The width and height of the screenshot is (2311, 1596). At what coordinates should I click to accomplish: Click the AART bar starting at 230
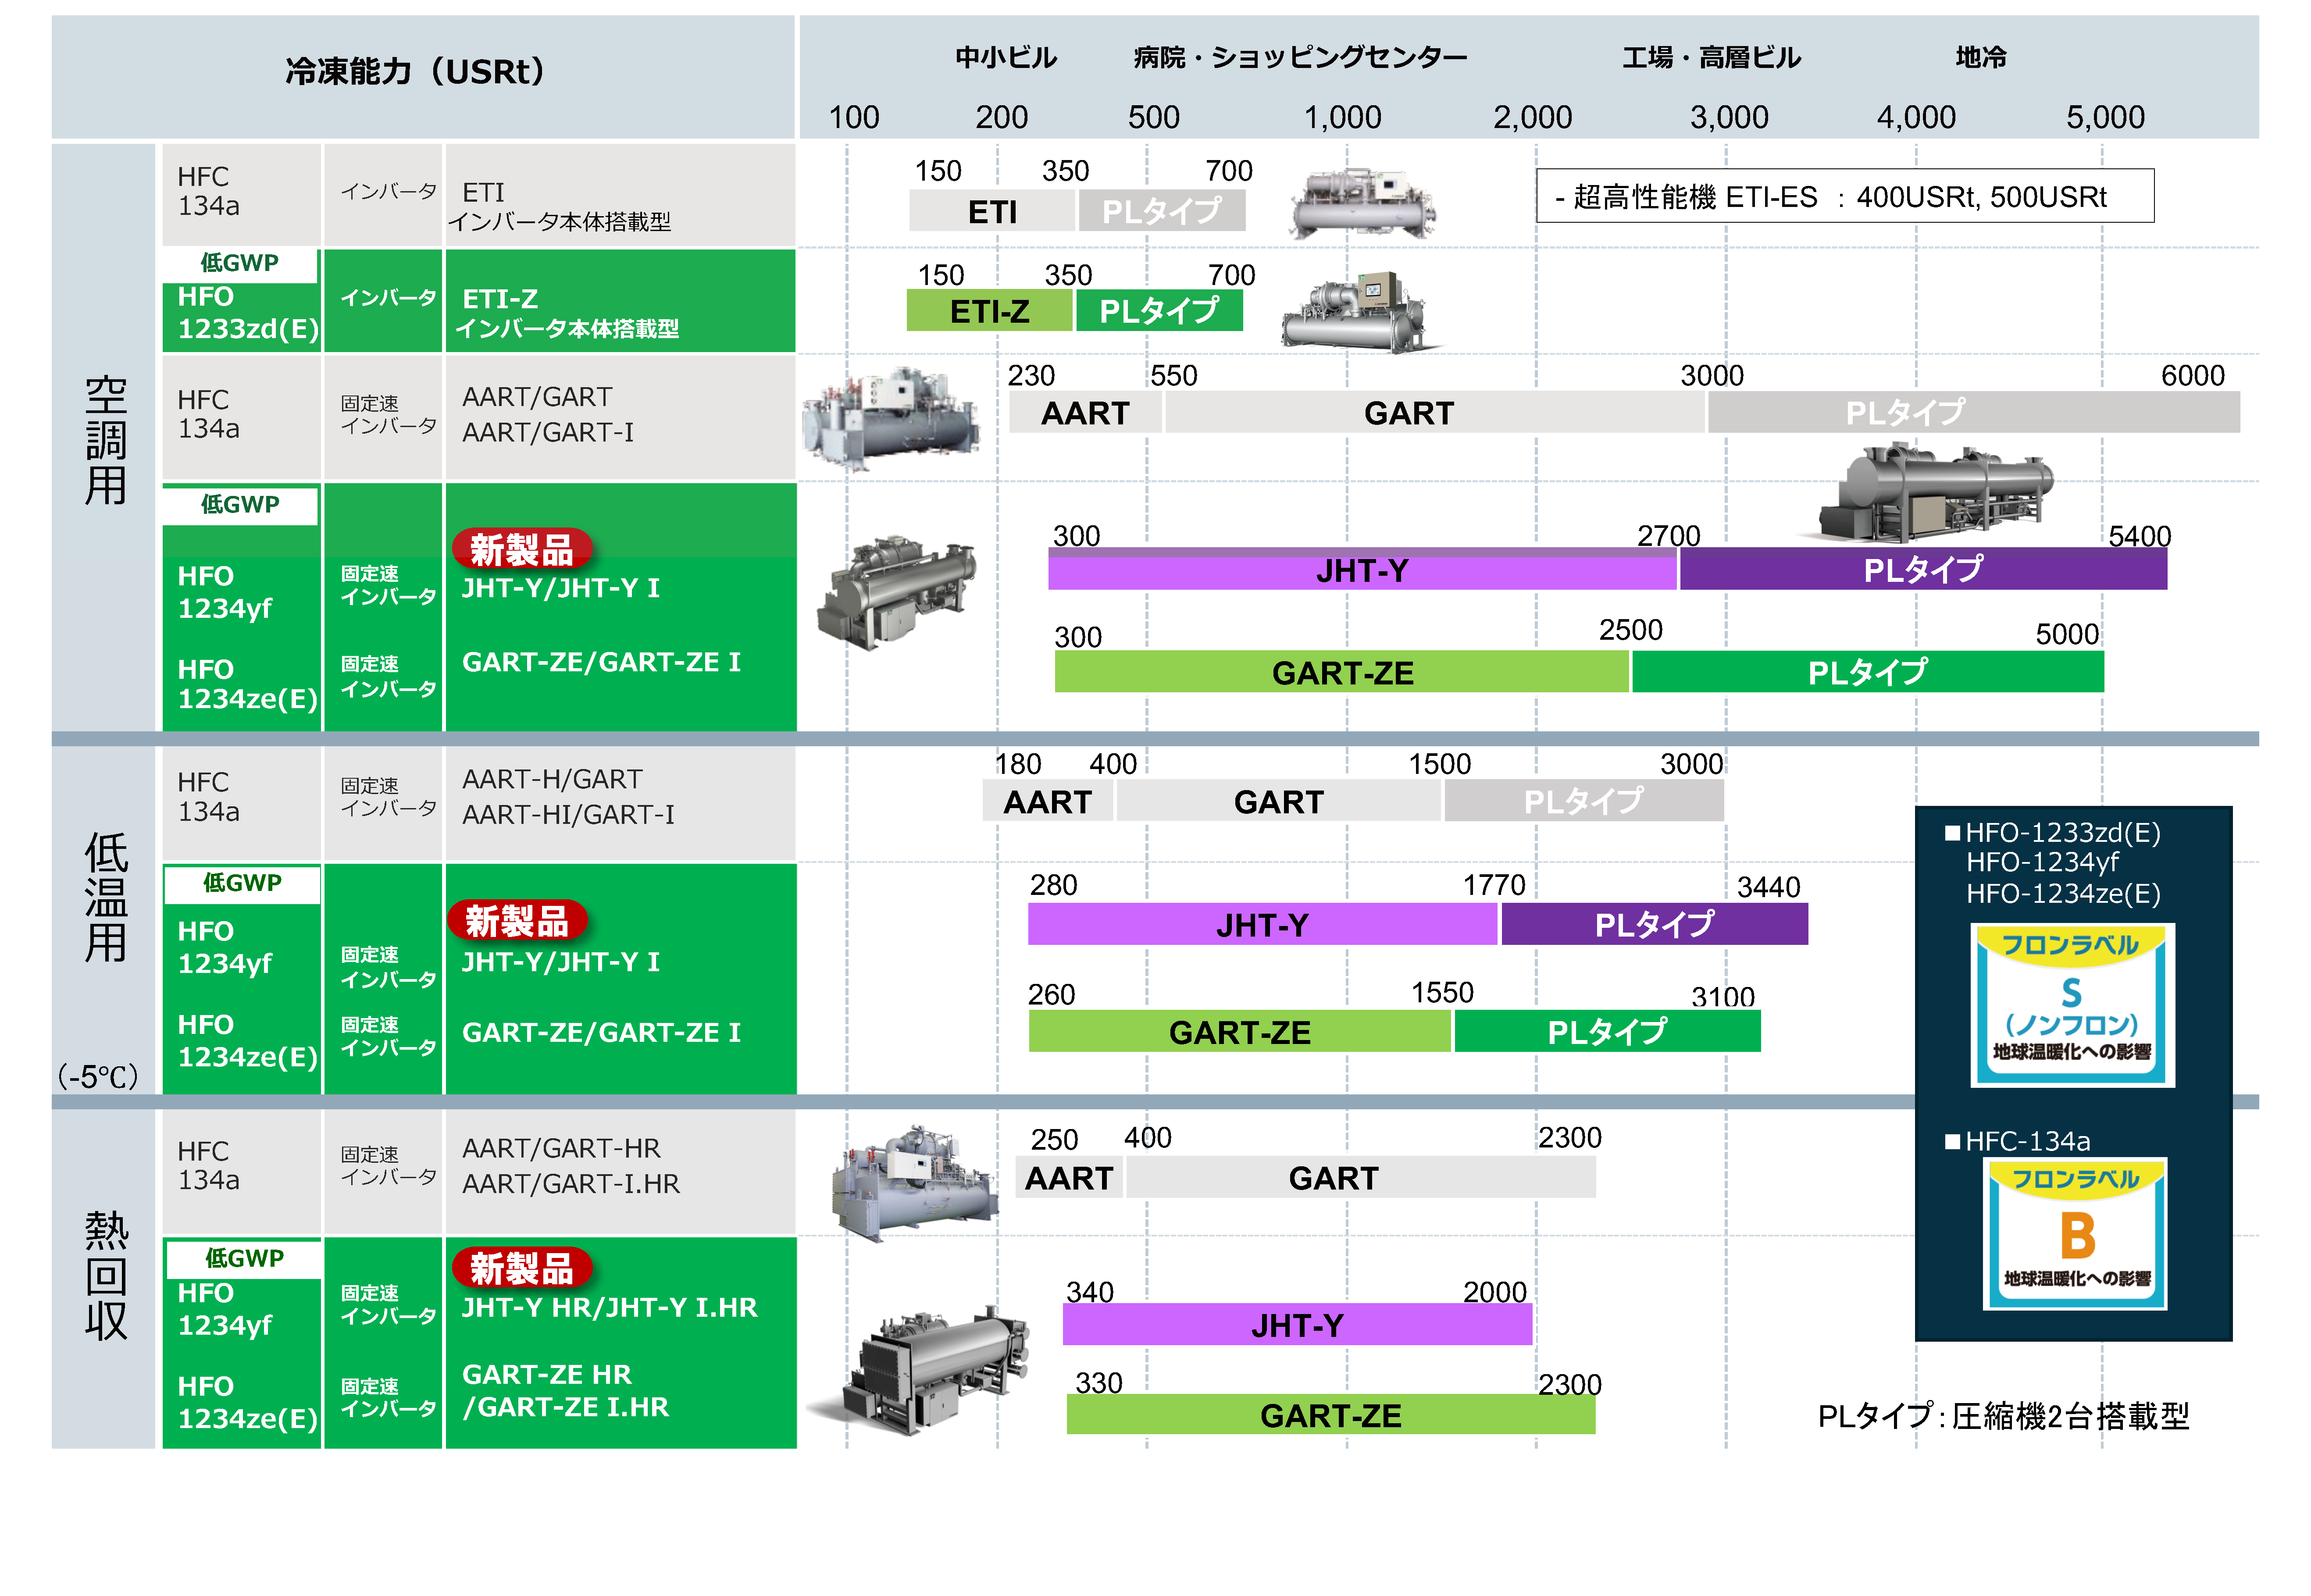click(x=1085, y=412)
